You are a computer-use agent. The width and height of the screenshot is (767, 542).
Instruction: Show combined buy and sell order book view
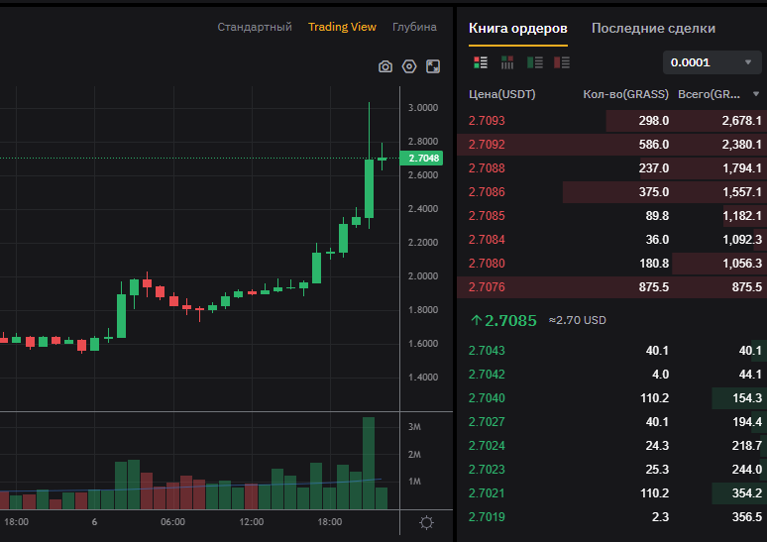[x=481, y=62]
